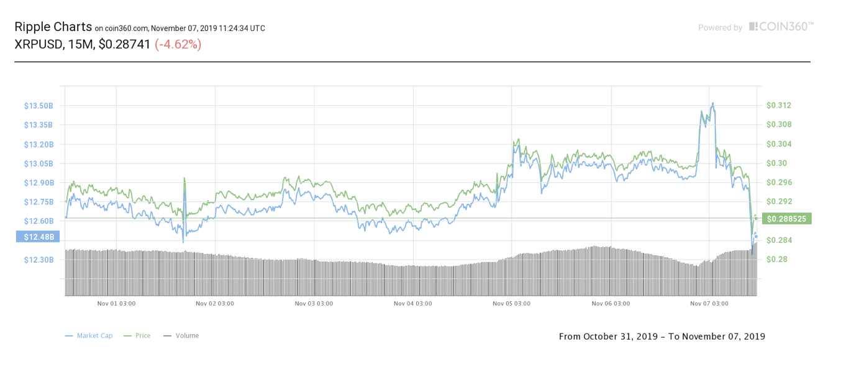Click the $0.30 price axis value
Image resolution: width=846 pixels, height=378 pixels.
click(776, 163)
